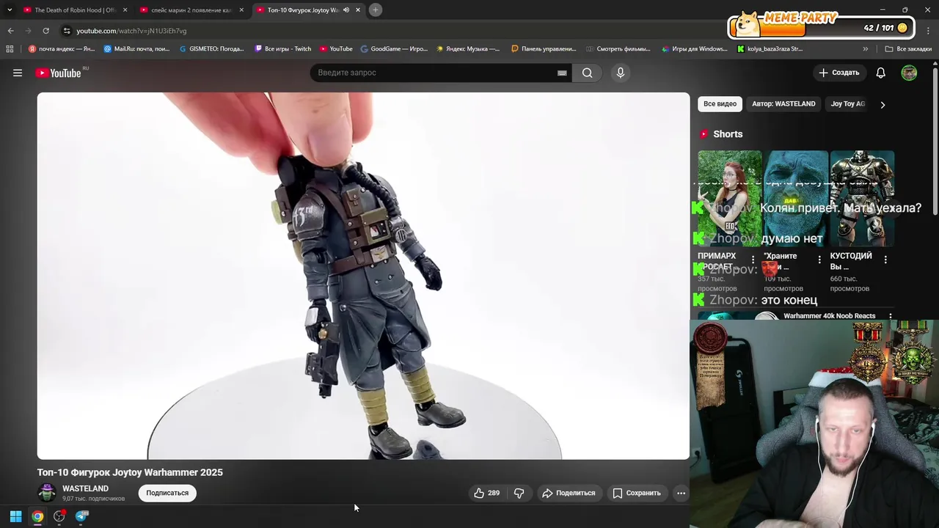939x528 pixels.
Task: Show more filter chips with right arrow
Action: pos(883,105)
